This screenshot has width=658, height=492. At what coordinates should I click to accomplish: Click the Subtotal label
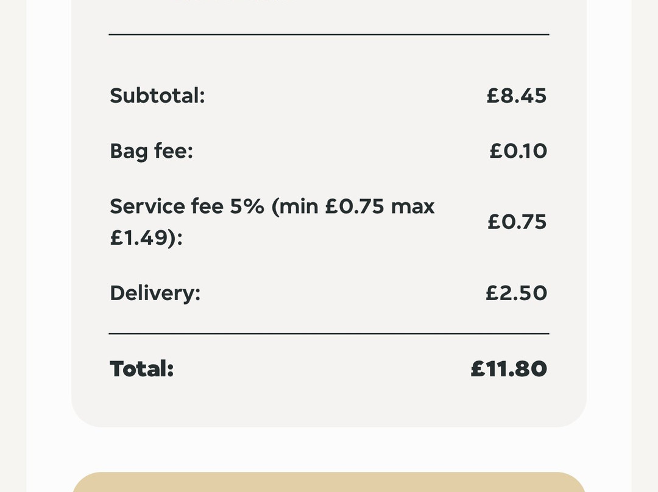point(157,96)
